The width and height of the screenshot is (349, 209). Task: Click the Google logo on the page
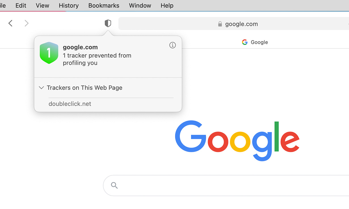click(237, 141)
